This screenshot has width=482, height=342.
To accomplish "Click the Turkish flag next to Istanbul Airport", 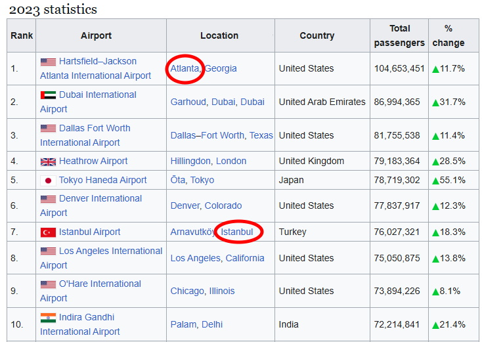I will tap(48, 232).
